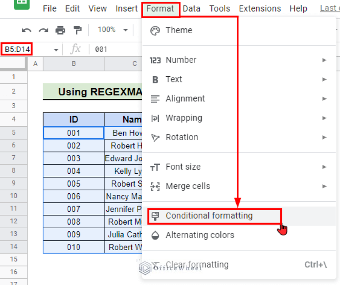Viewport: 340px width, 285px height.
Task: Click the Undo icon in toolbar
Action: pos(26,30)
